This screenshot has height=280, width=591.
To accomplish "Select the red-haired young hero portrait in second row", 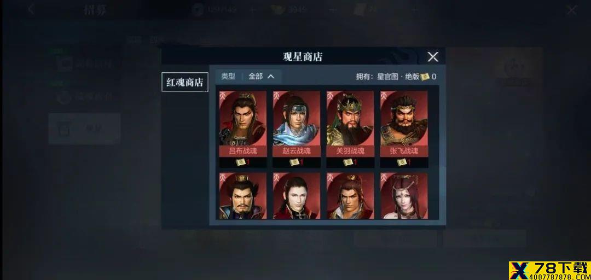I will click(x=350, y=196).
